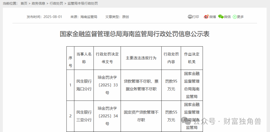Image resolution: width=270 pixels, height=132 pixels.
Task: Select the page title 国家金融监督管理总局海南监管局行政处罚信息公示表
Action: 135,34
